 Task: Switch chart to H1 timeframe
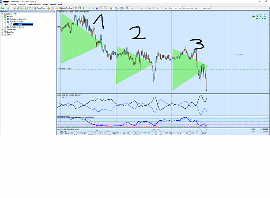(192, 8)
